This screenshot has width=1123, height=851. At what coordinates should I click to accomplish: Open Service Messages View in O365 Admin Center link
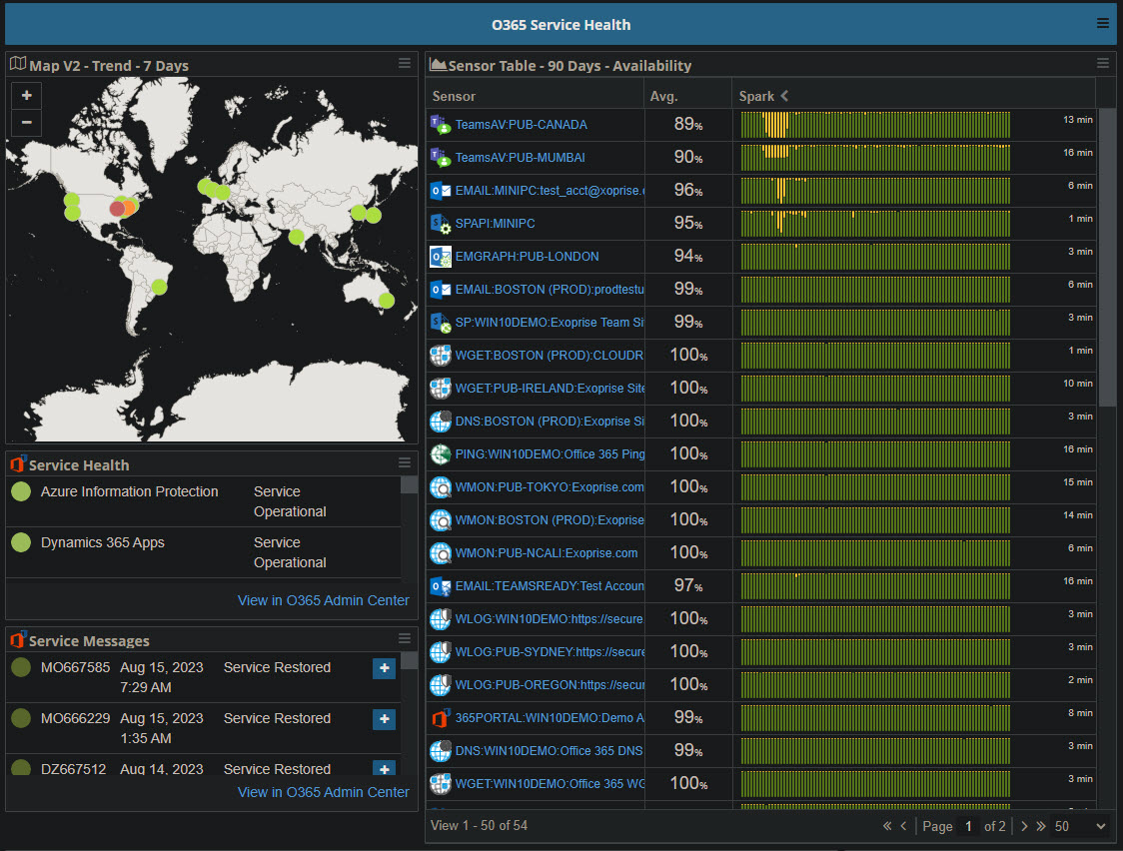click(x=323, y=792)
